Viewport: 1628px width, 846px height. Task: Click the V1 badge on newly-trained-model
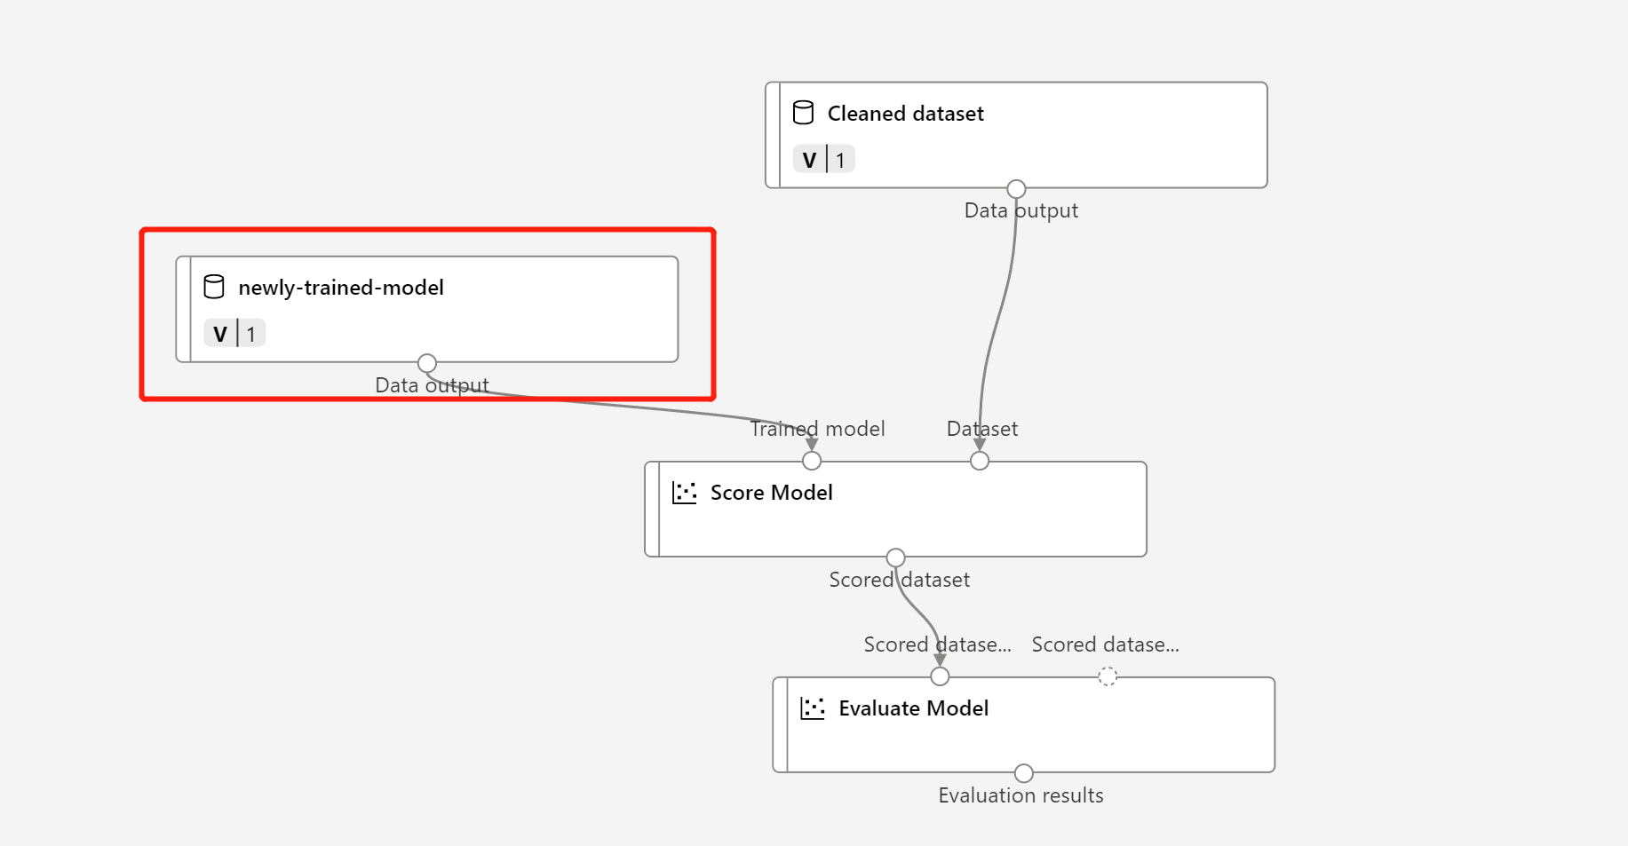click(234, 333)
